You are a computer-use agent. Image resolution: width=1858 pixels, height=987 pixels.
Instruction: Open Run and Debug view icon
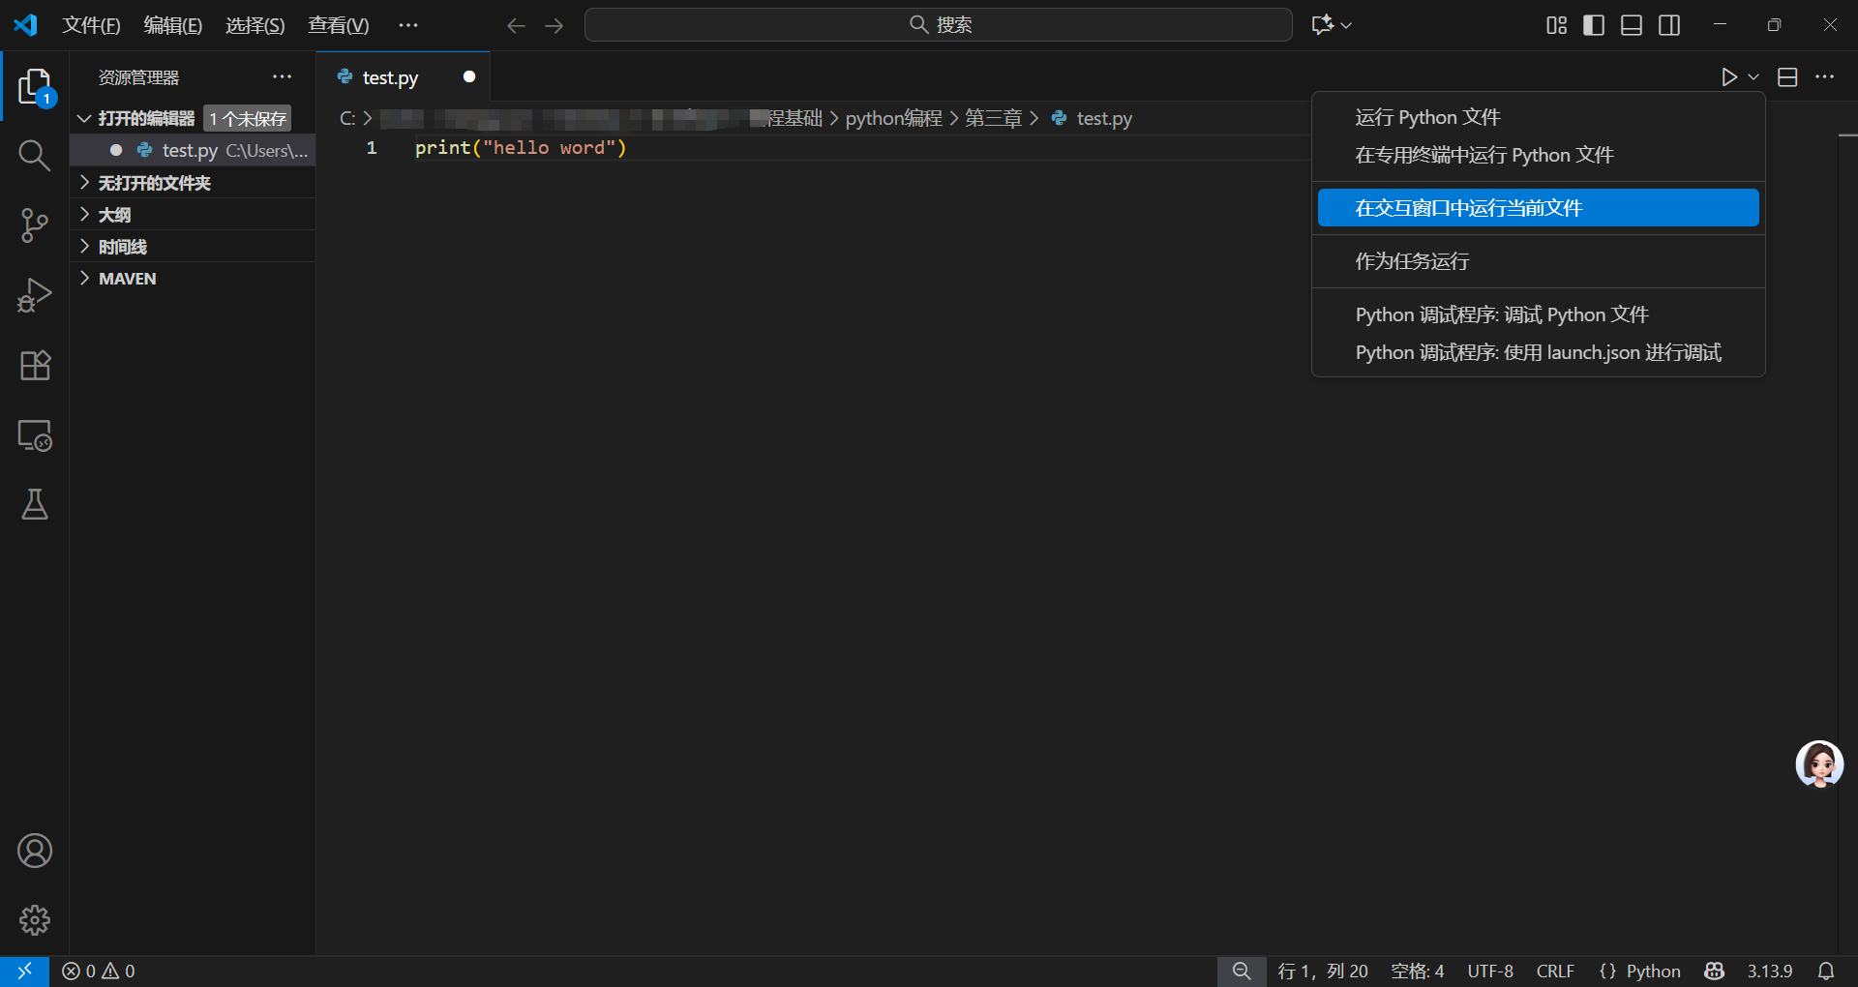34,295
